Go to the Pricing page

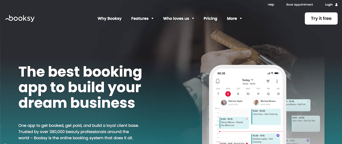point(210,19)
